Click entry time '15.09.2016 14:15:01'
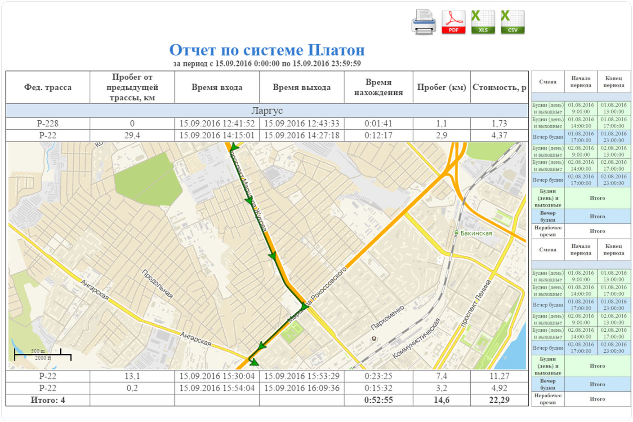Viewport: 633px width, 422px height. click(217, 135)
